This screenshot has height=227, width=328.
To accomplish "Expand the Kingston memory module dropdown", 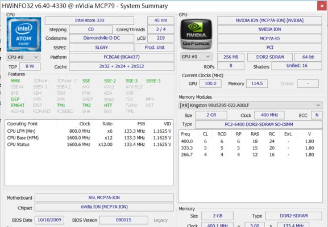I will [x=251, y=105].
